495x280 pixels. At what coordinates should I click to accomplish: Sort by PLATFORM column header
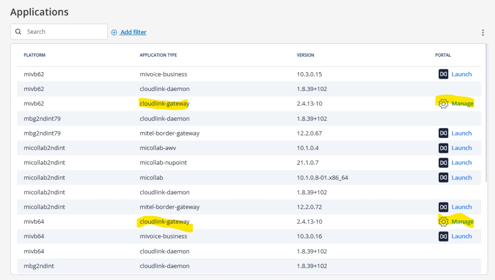[35, 55]
